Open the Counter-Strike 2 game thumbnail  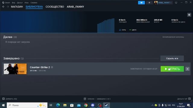pos(15,69)
